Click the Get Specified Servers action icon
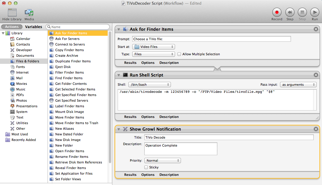322x185 pixels. click(51, 100)
